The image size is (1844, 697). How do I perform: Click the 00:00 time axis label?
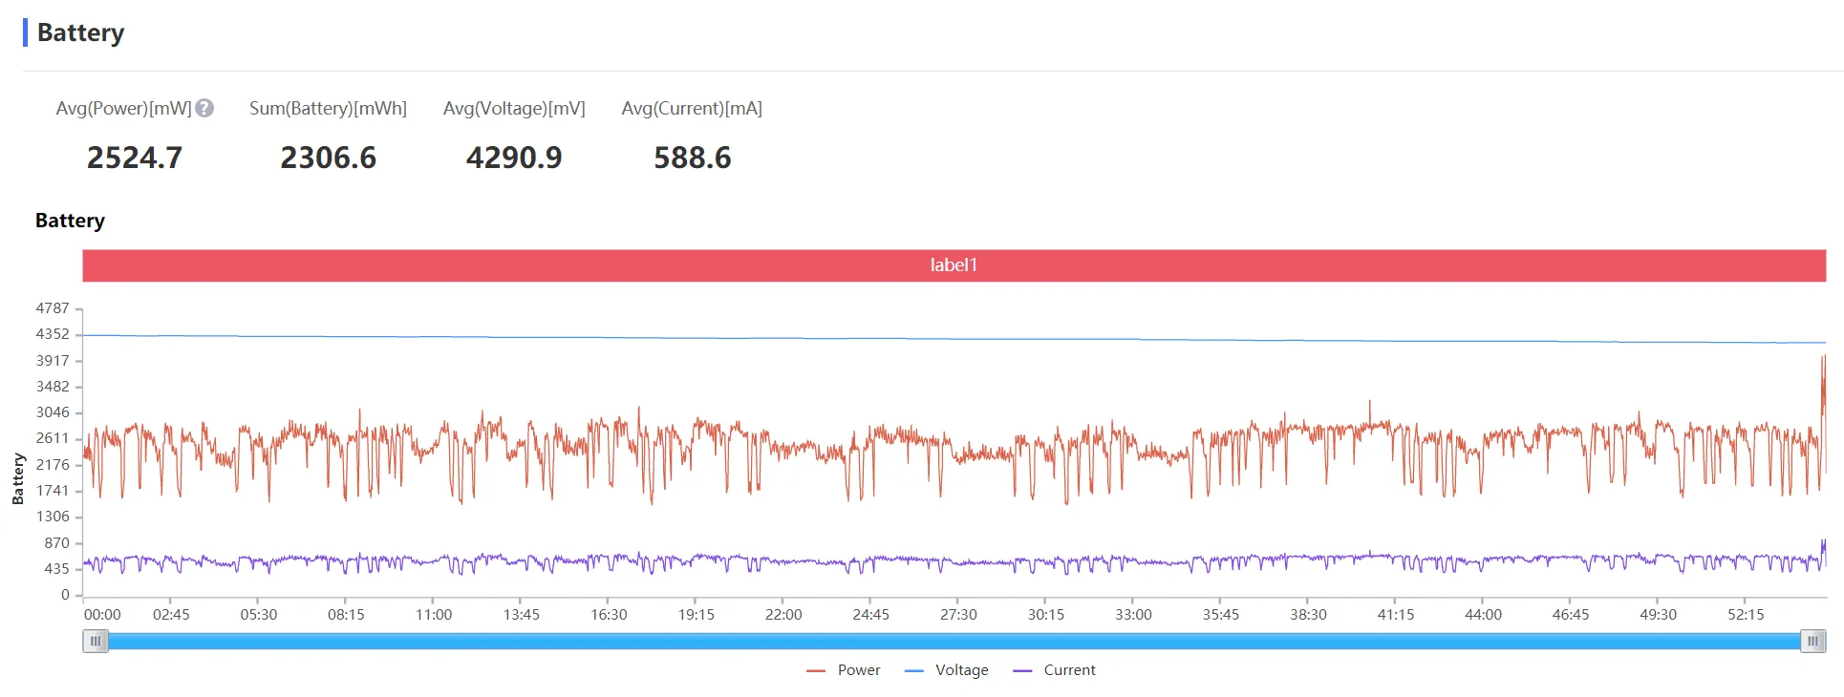102,615
